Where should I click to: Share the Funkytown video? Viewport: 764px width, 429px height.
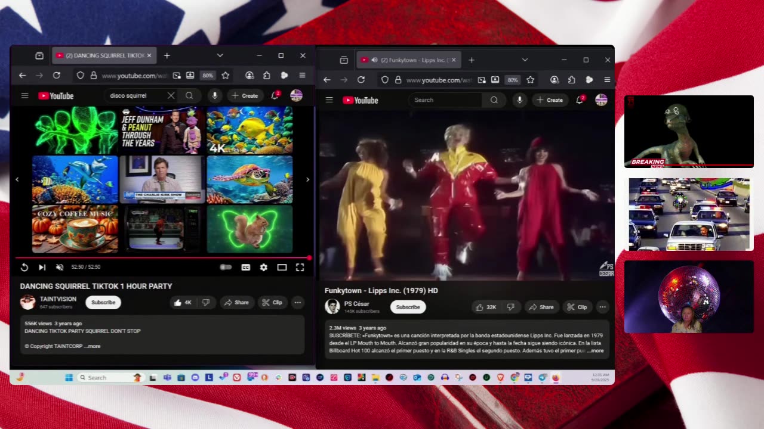(x=541, y=307)
